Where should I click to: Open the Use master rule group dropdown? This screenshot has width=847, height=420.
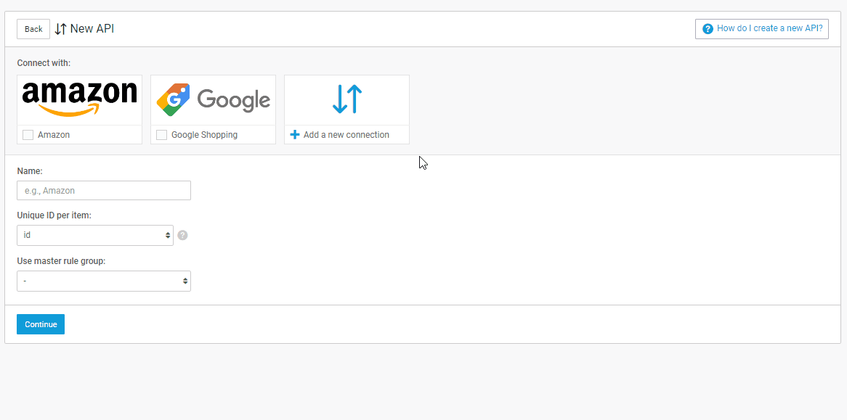tap(104, 281)
